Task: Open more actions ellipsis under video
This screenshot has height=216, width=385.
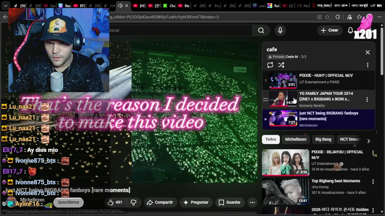Action: [252, 202]
